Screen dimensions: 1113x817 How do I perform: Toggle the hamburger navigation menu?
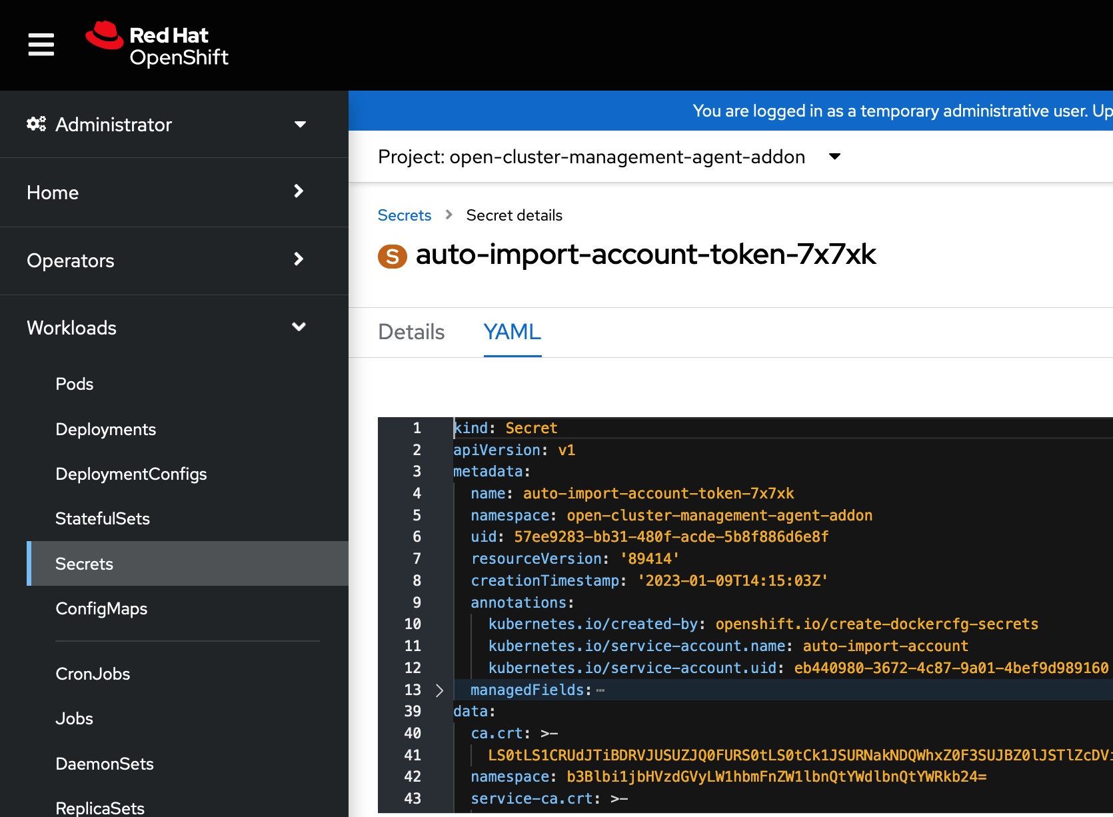coord(41,45)
